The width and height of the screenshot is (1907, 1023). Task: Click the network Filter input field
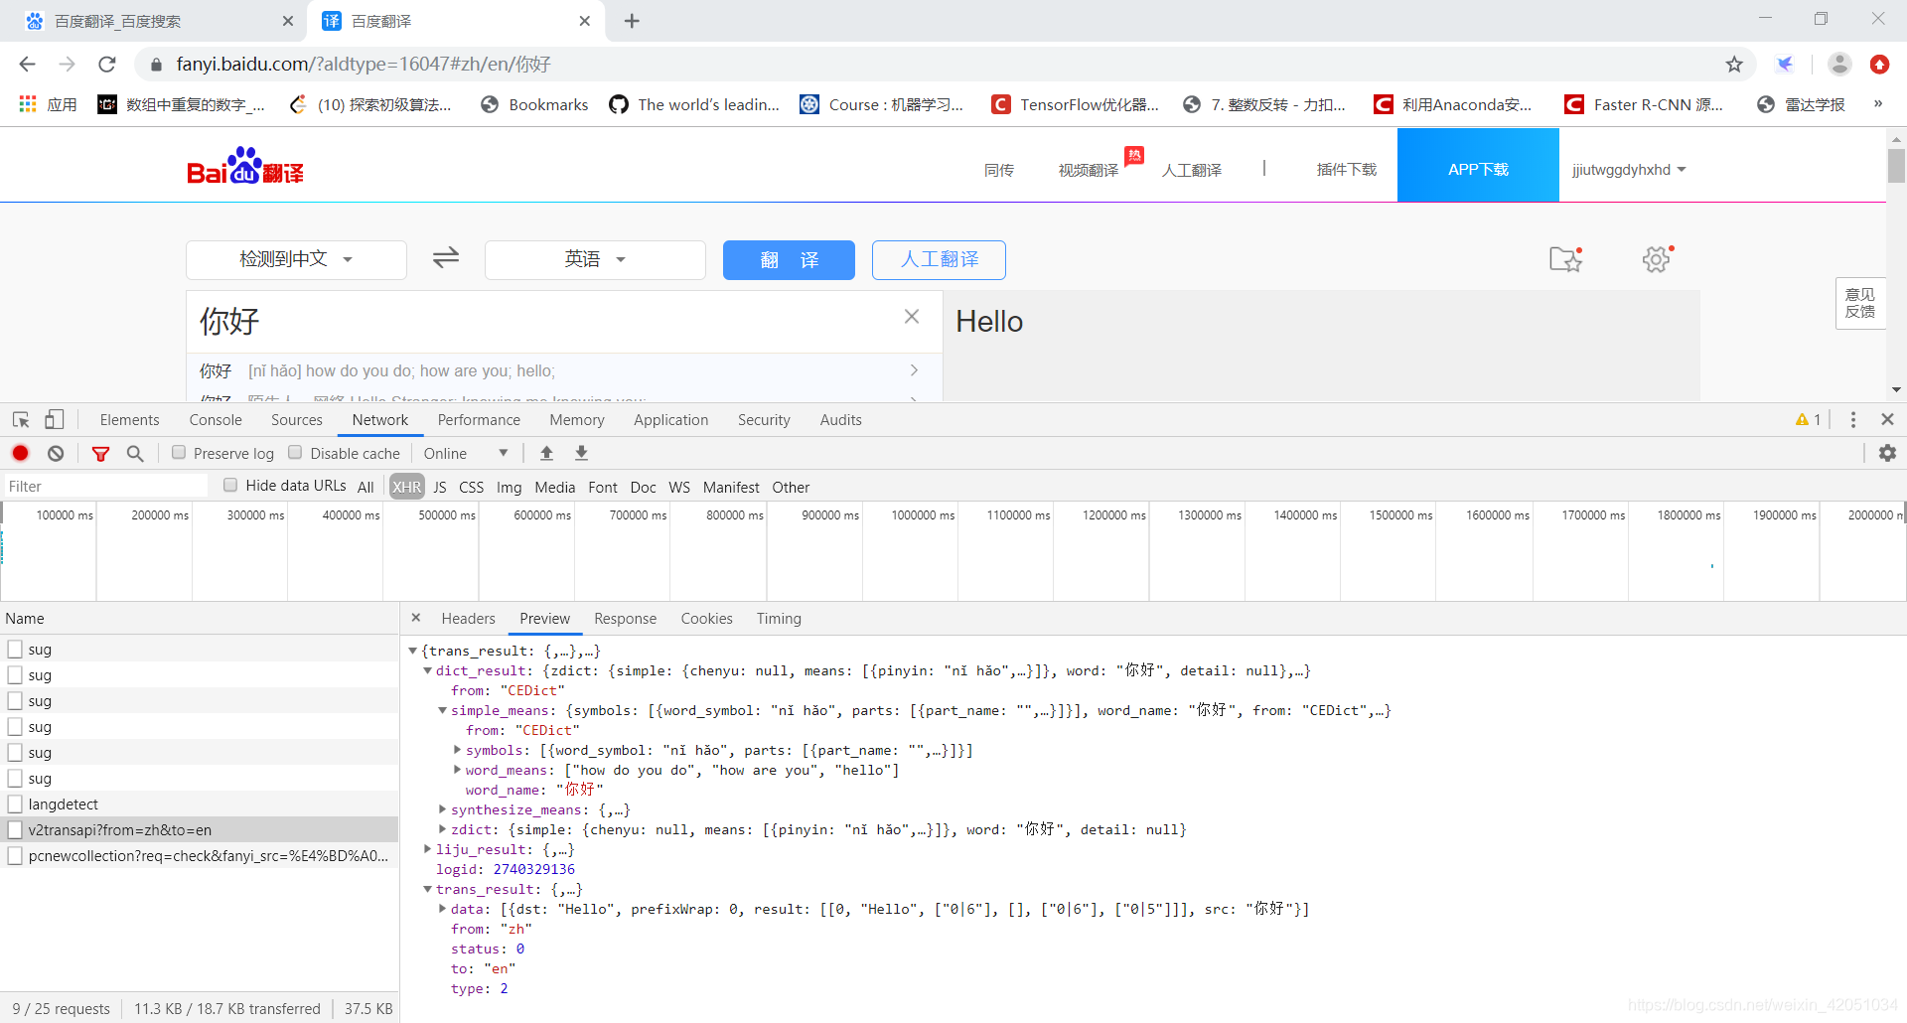(105, 486)
